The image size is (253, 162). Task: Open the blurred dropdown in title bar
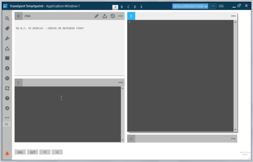pos(190,6)
